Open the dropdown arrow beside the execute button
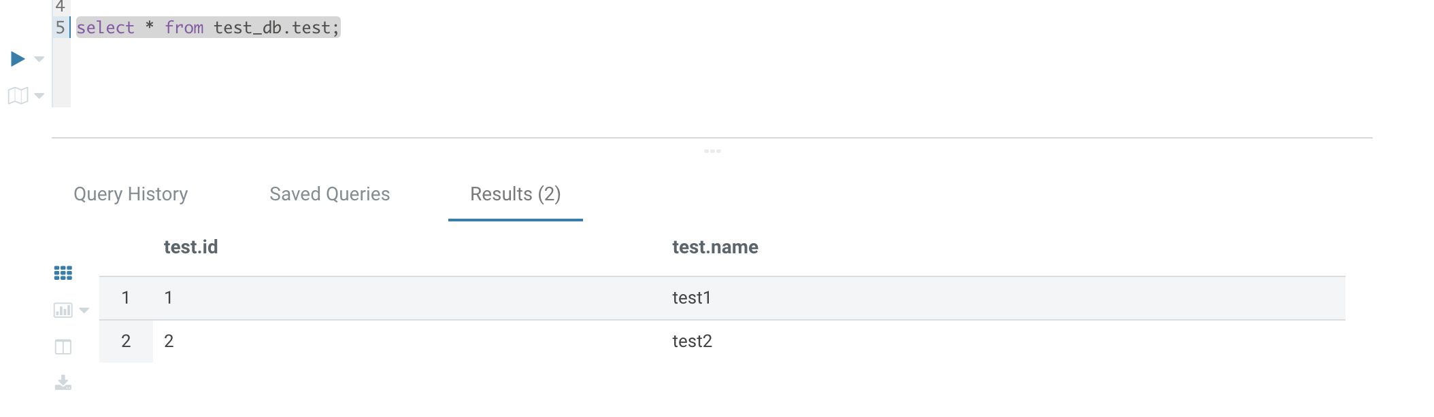Viewport: 1434px width, 417px height. pyautogui.click(x=39, y=59)
